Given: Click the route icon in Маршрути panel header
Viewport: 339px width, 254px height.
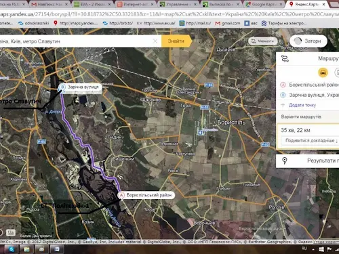Looking at the screenshot, I should pyautogui.click(x=285, y=59).
